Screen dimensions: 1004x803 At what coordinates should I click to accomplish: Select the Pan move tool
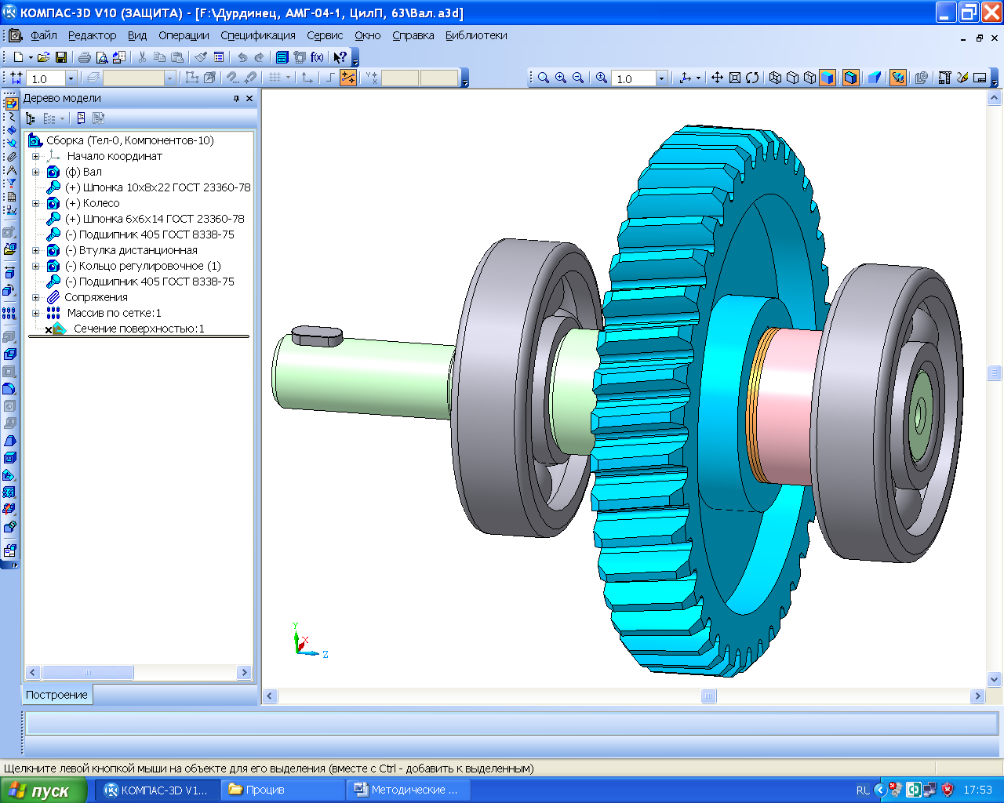pos(717,78)
